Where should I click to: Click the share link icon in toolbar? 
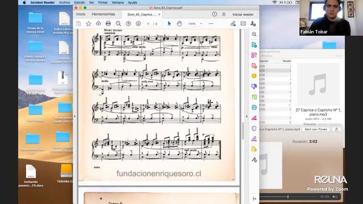233,24
